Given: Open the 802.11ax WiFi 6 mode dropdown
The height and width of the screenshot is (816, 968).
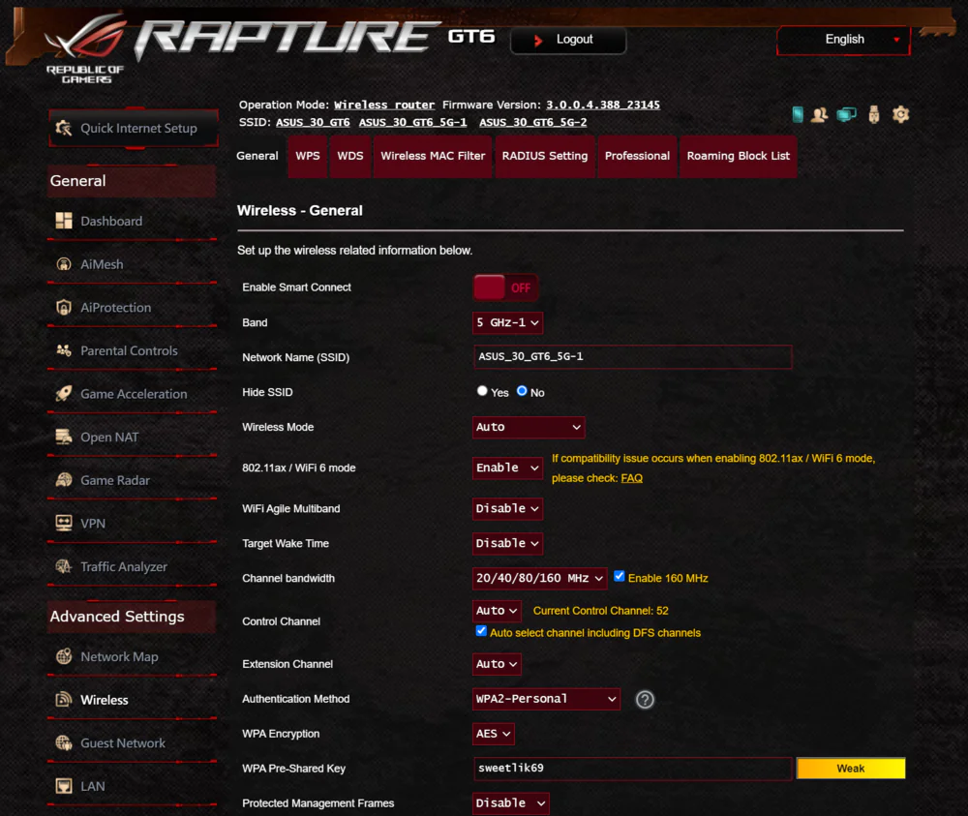Looking at the screenshot, I should click(507, 468).
